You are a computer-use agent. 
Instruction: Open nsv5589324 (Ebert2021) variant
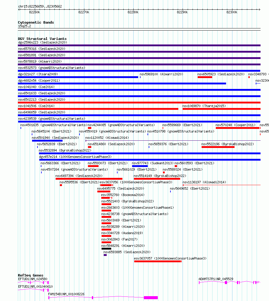point(183,169)
